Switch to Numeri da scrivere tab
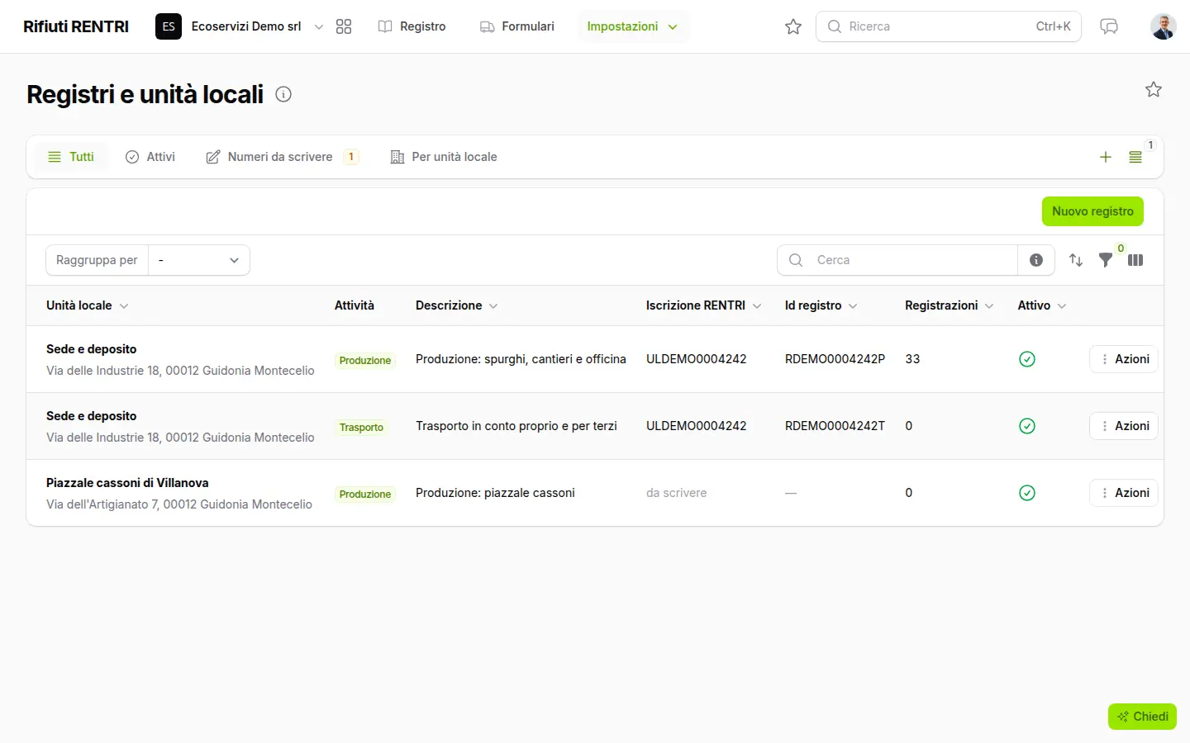Image resolution: width=1190 pixels, height=743 pixels. coord(282,157)
